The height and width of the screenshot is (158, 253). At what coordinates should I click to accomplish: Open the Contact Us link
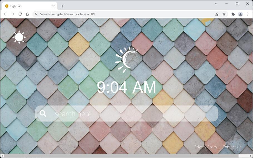232,147
